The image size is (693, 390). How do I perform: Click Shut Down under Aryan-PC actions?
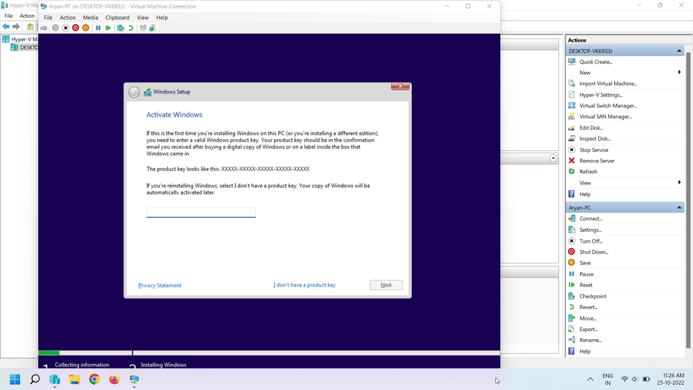pos(594,252)
